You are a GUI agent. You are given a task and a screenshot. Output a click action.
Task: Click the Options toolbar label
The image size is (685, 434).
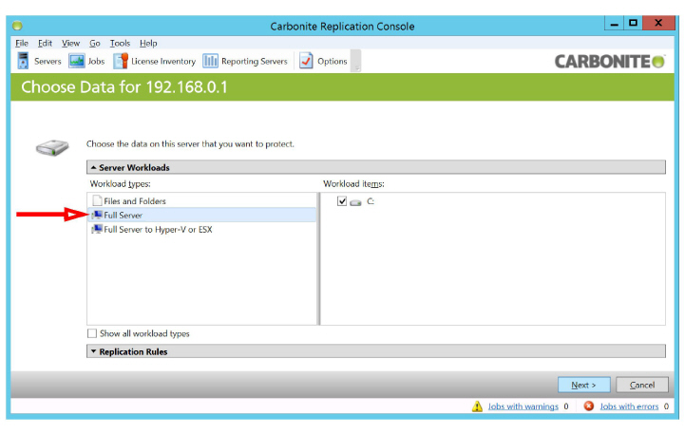coord(332,61)
